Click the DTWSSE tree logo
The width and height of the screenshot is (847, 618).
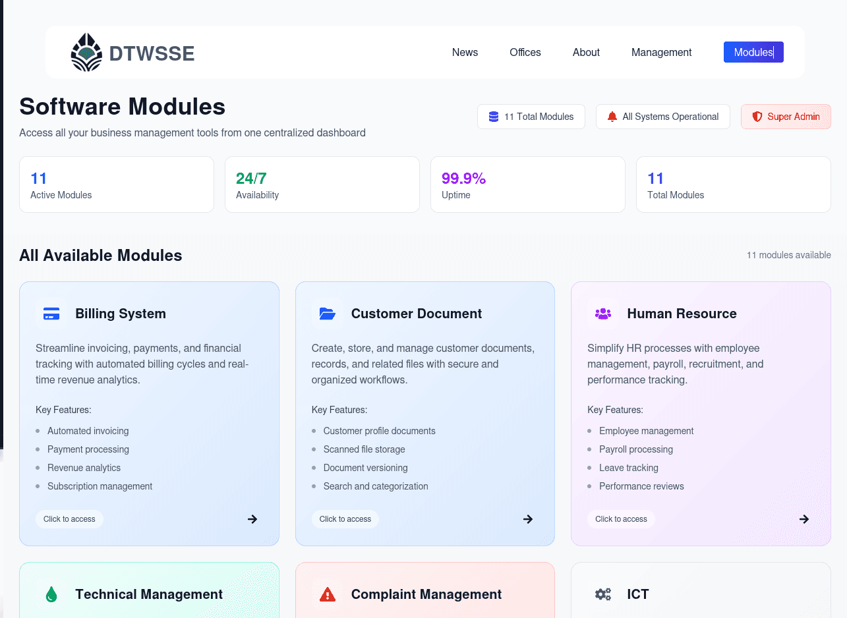pyautogui.click(x=86, y=52)
